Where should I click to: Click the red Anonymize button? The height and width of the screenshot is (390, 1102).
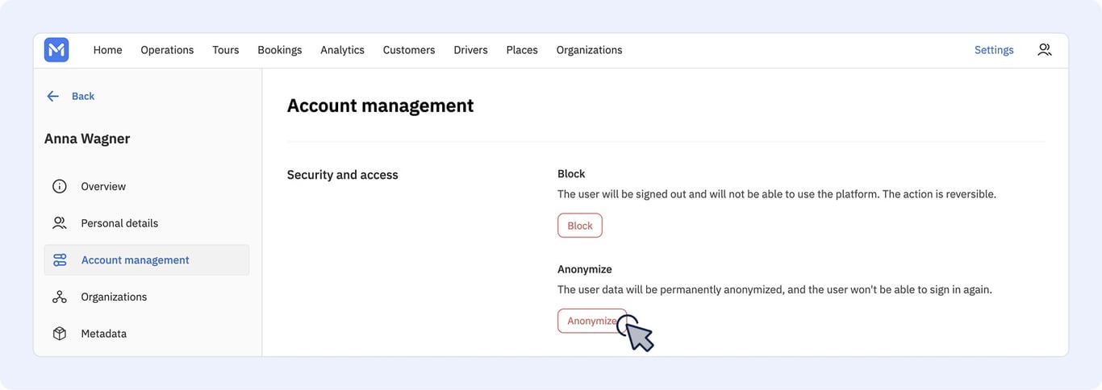coord(592,321)
